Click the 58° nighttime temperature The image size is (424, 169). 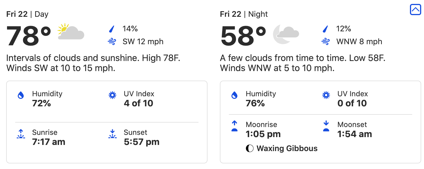point(243,36)
